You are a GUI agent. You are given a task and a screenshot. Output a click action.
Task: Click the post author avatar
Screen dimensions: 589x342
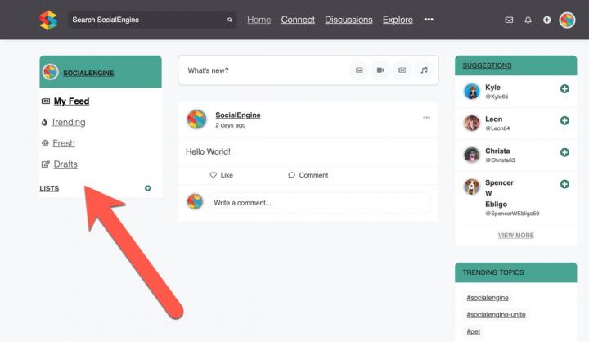tap(197, 119)
